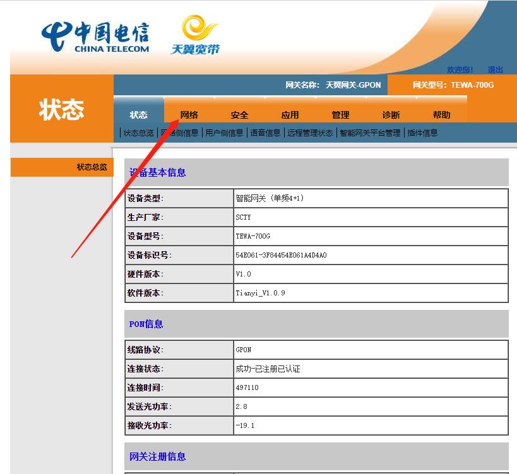Open the 语音信息 submenu item

264,133
